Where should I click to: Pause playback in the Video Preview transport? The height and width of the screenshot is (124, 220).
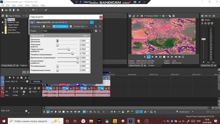(x=160, y=57)
